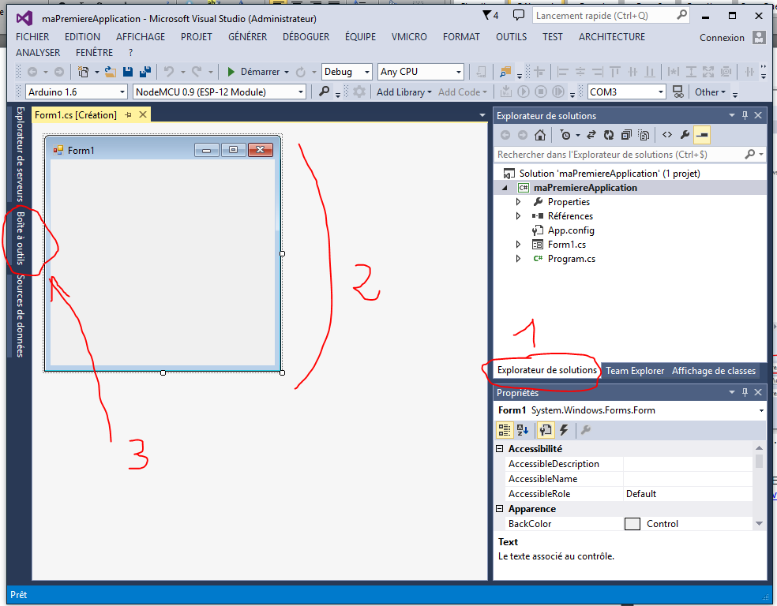Viewport: 777px width, 606px height.
Task: Open the serial monitor icon next to COM3
Action: pos(678,92)
